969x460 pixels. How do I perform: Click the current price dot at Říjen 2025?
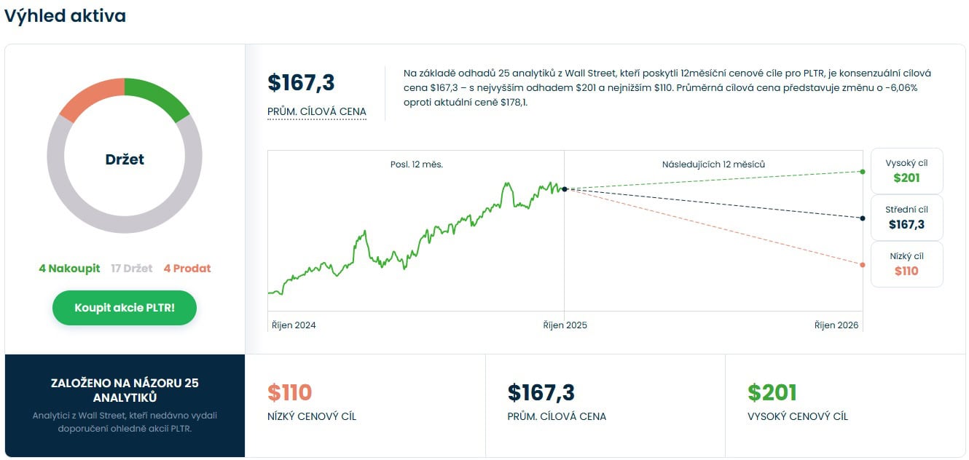[565, 189]
